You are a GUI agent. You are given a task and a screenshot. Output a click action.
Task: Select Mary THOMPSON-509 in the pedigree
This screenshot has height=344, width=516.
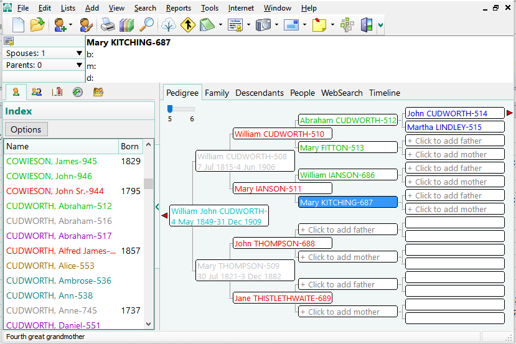pyautogui.click(x=245, y=271)
